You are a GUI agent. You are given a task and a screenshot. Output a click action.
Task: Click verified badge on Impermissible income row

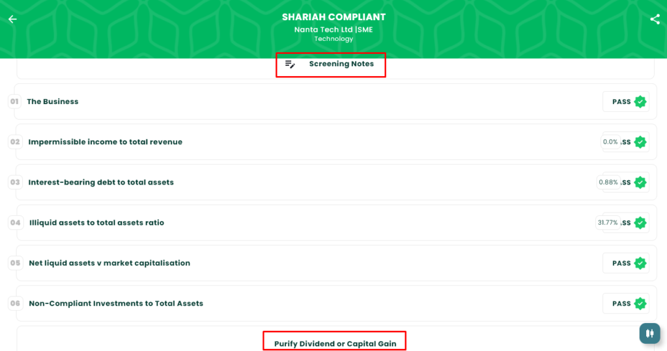640,142
